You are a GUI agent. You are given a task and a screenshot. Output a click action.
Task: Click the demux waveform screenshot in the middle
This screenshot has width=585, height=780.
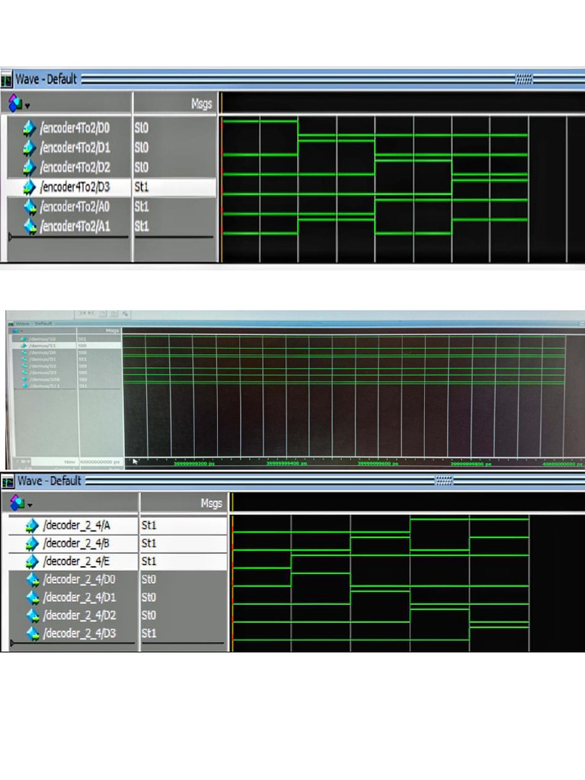[295, 389]
